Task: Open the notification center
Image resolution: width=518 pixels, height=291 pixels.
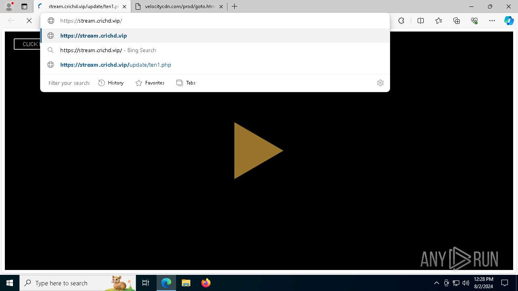Action: click(x=505, y=283)
